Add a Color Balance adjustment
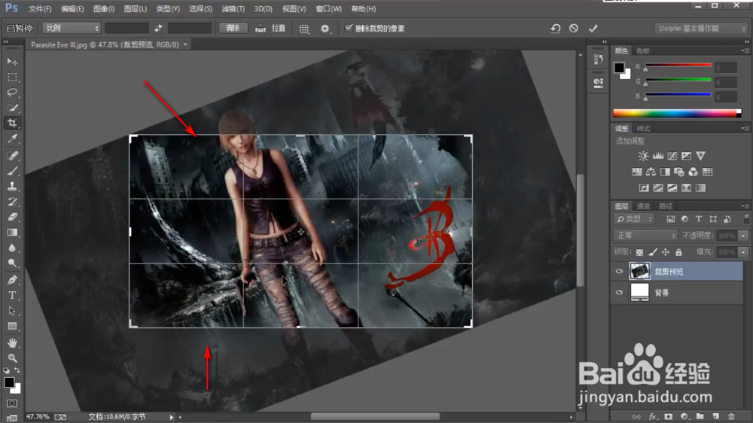Screen dimensions: 753x423 651,172
